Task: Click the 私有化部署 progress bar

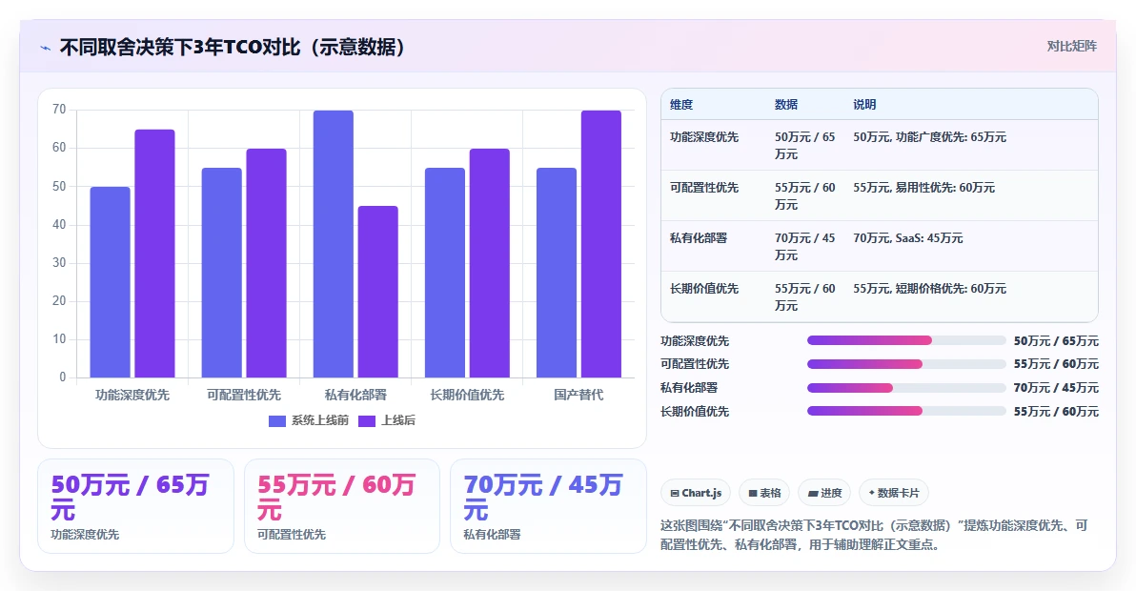Action: [x=906, y=388]
